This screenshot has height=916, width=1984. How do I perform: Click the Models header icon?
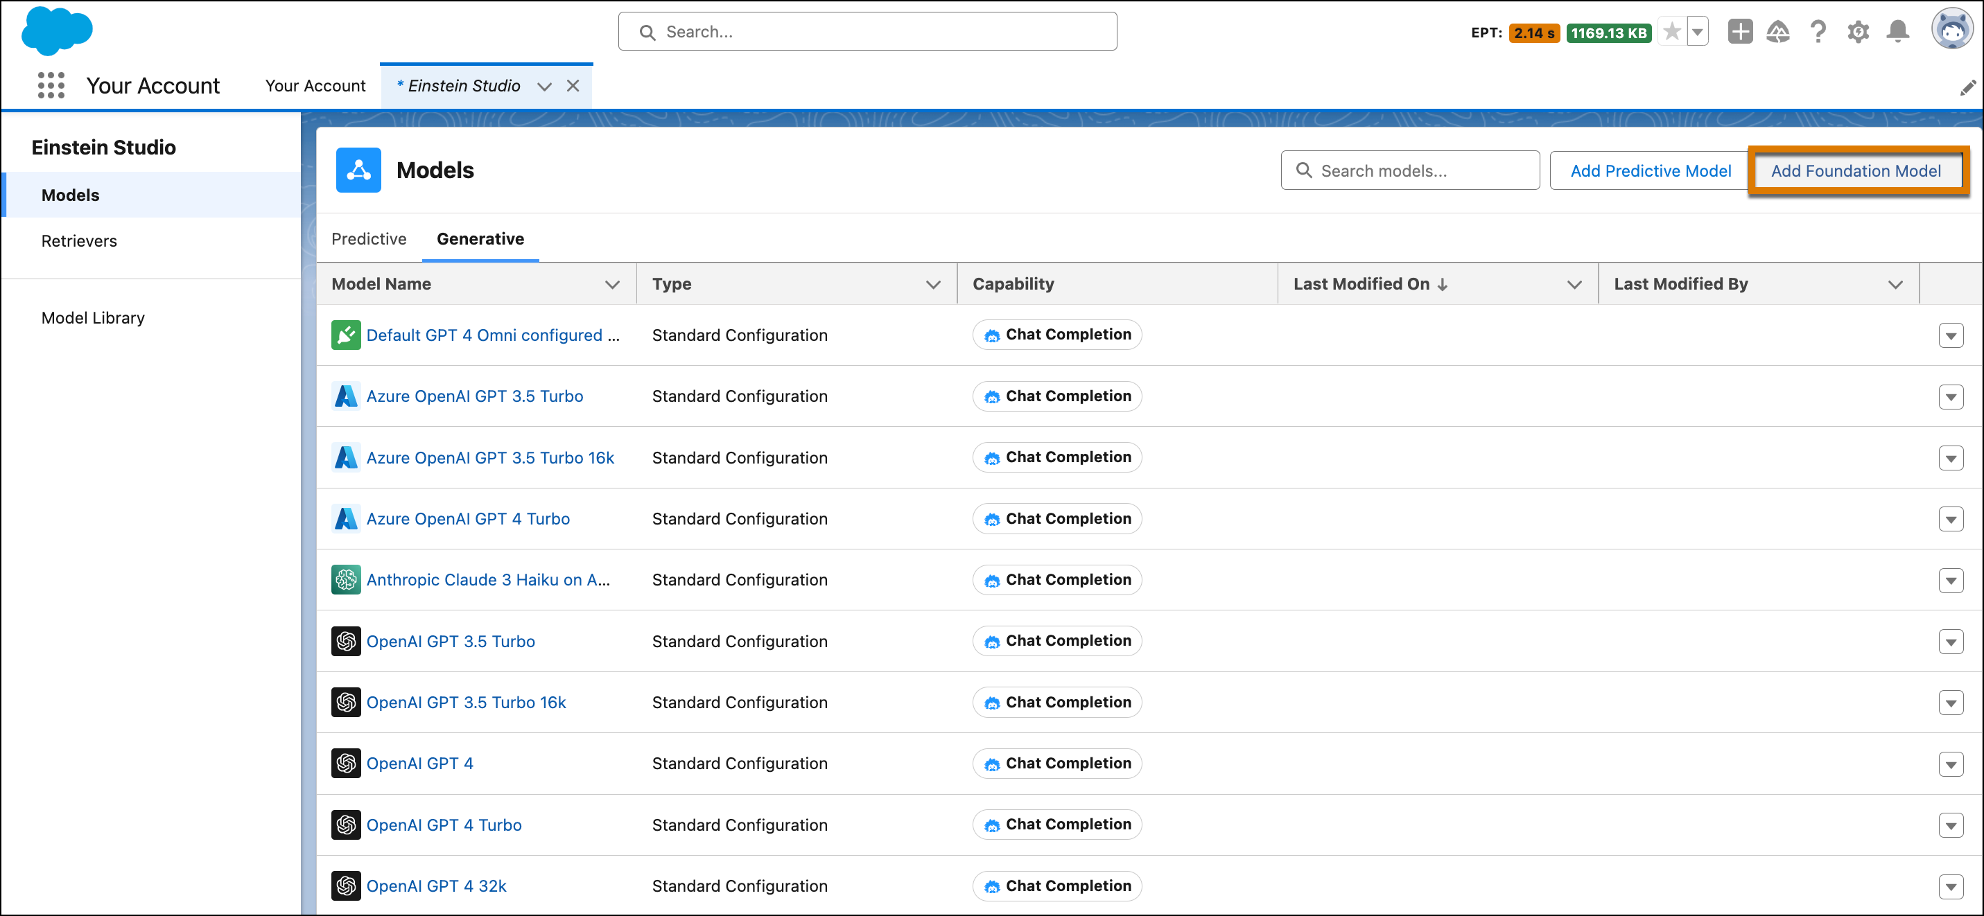[358, 169]
